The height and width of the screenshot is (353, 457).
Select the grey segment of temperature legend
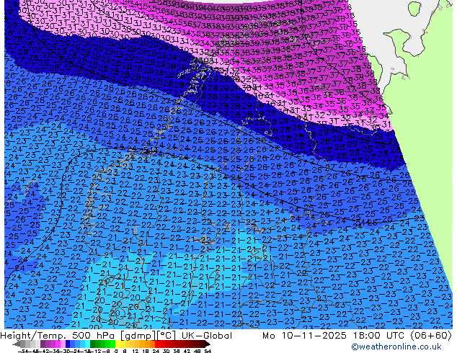[30, 344]
